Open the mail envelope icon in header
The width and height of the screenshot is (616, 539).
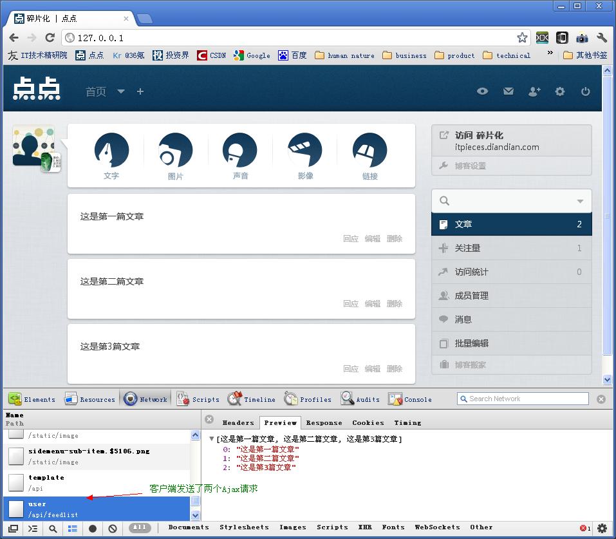pos(509,91)
